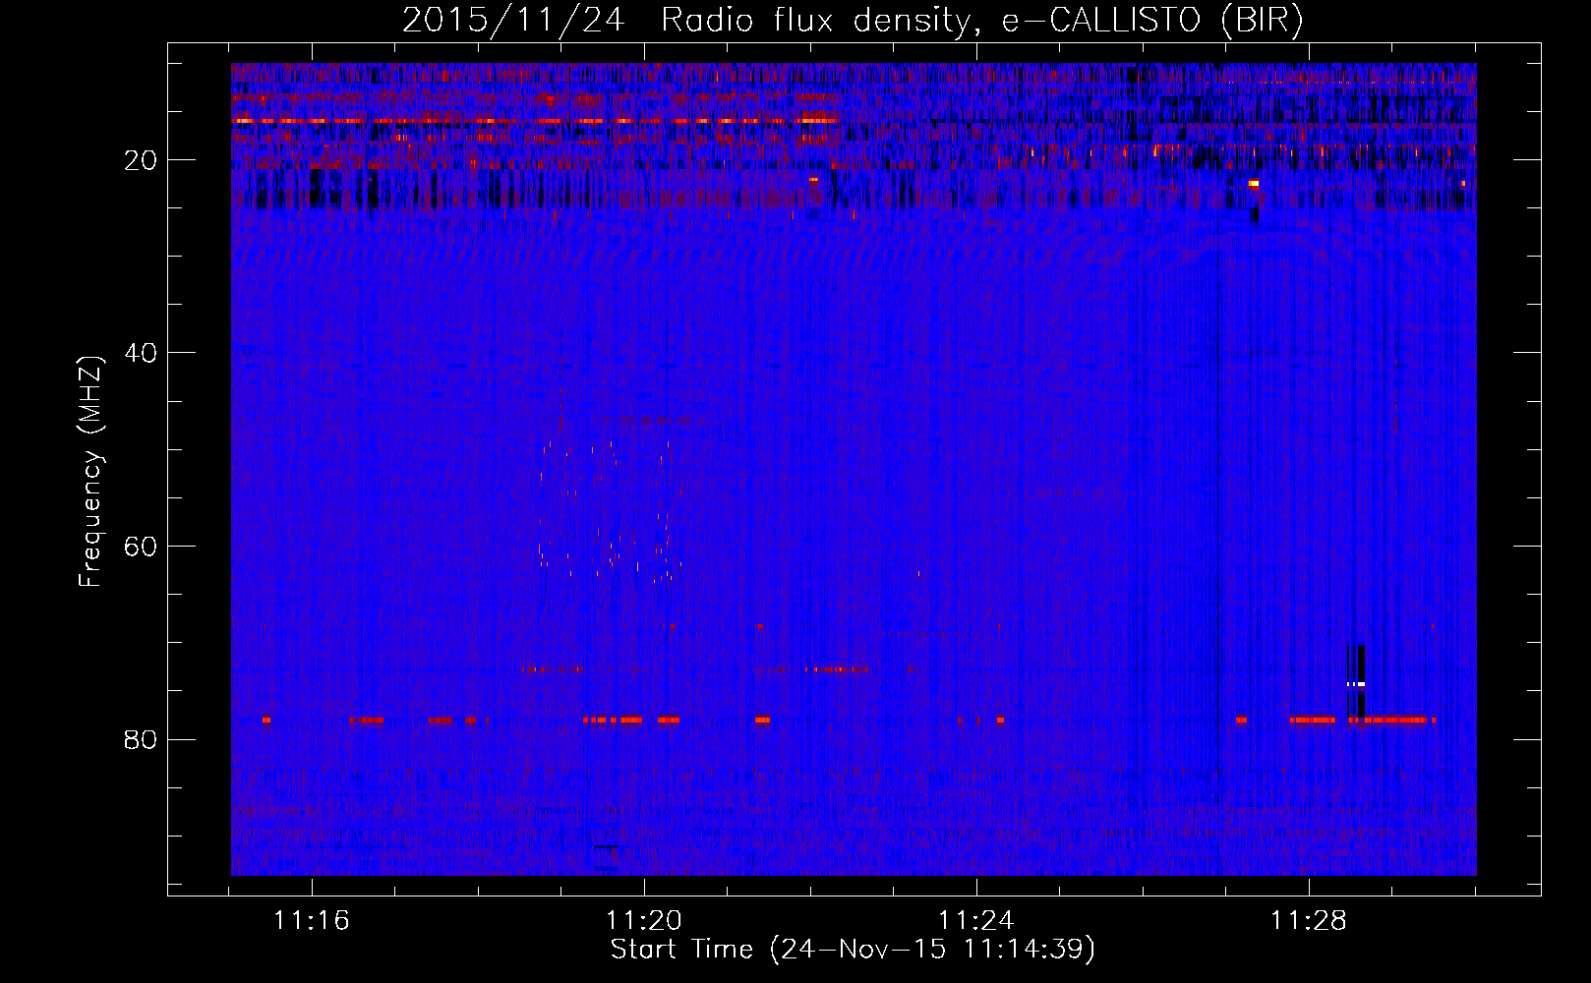Click the plot title containing e-CALLISTO (BIR)

point(853,21)
